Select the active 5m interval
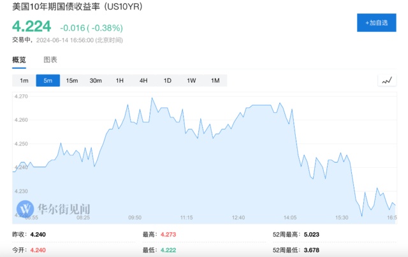Screen dimensions: 408x257 48,80
